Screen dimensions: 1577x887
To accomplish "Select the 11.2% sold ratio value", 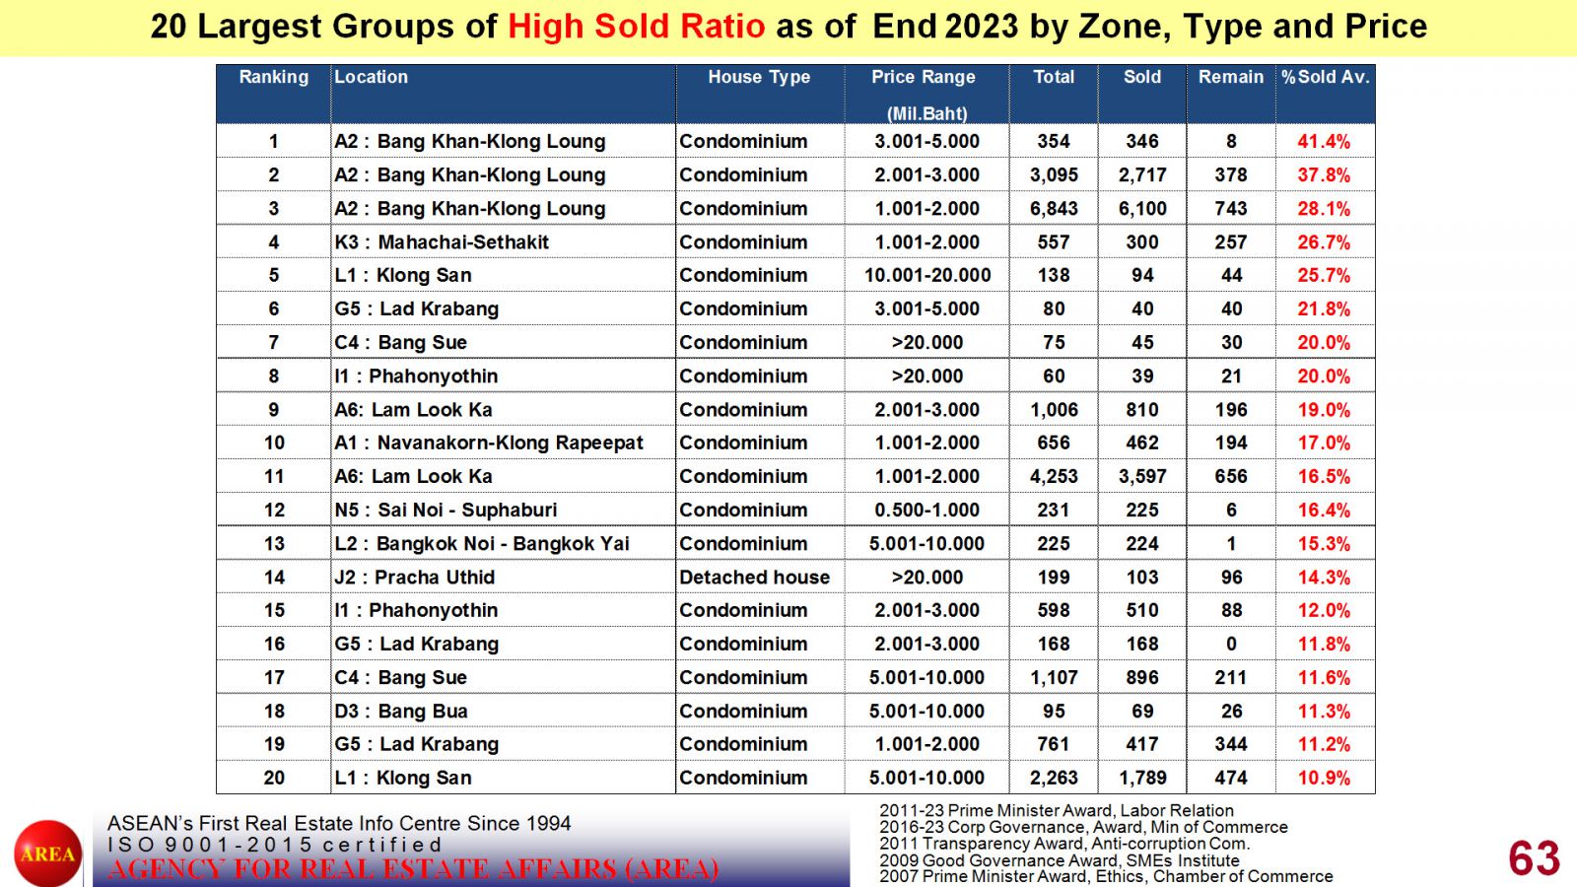I will coord(1324,744).
